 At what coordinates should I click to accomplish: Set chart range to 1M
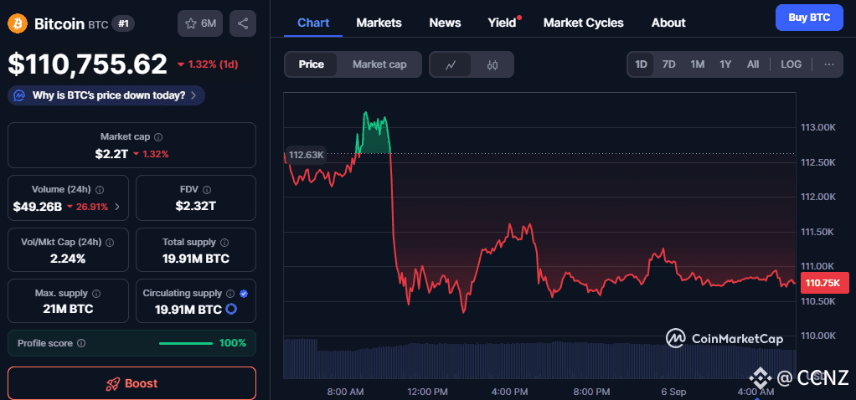pyautogui.click(x=697, y=64)
